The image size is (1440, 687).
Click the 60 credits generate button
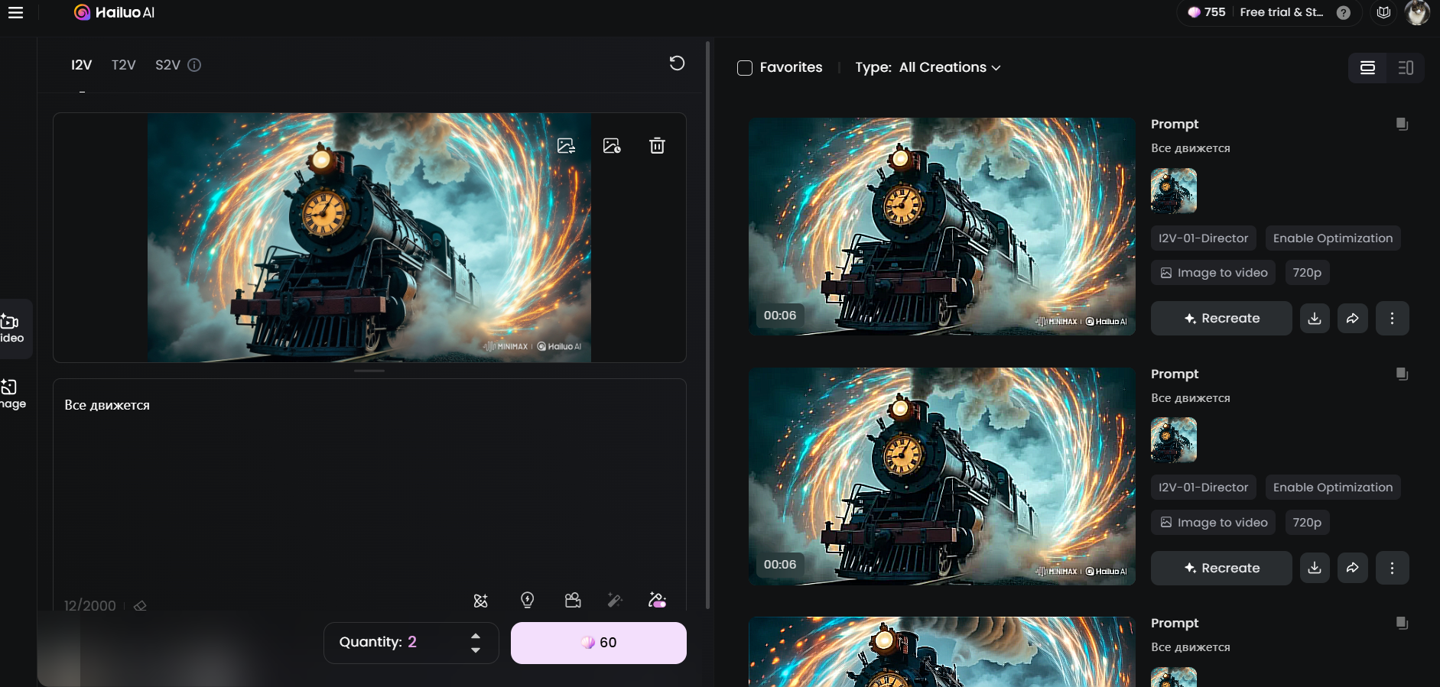pos(599,643)
